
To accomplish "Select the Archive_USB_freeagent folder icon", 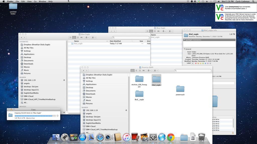I will (139, 79).
